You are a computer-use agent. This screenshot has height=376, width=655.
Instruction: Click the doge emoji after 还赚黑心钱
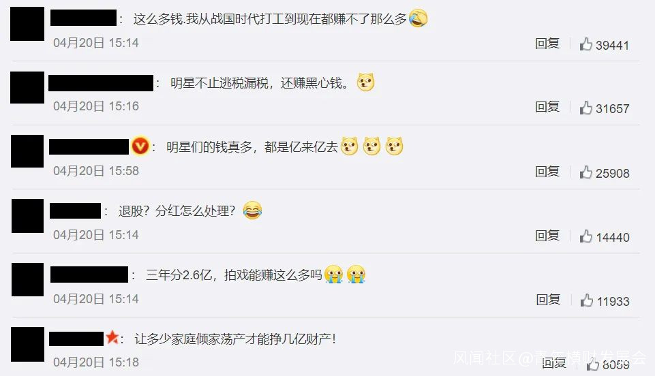(x=365, y=82)
